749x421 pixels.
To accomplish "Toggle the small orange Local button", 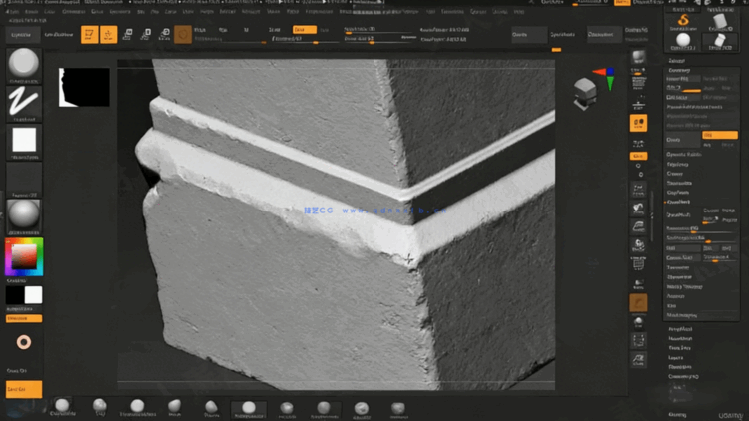I will coord(639,156).
